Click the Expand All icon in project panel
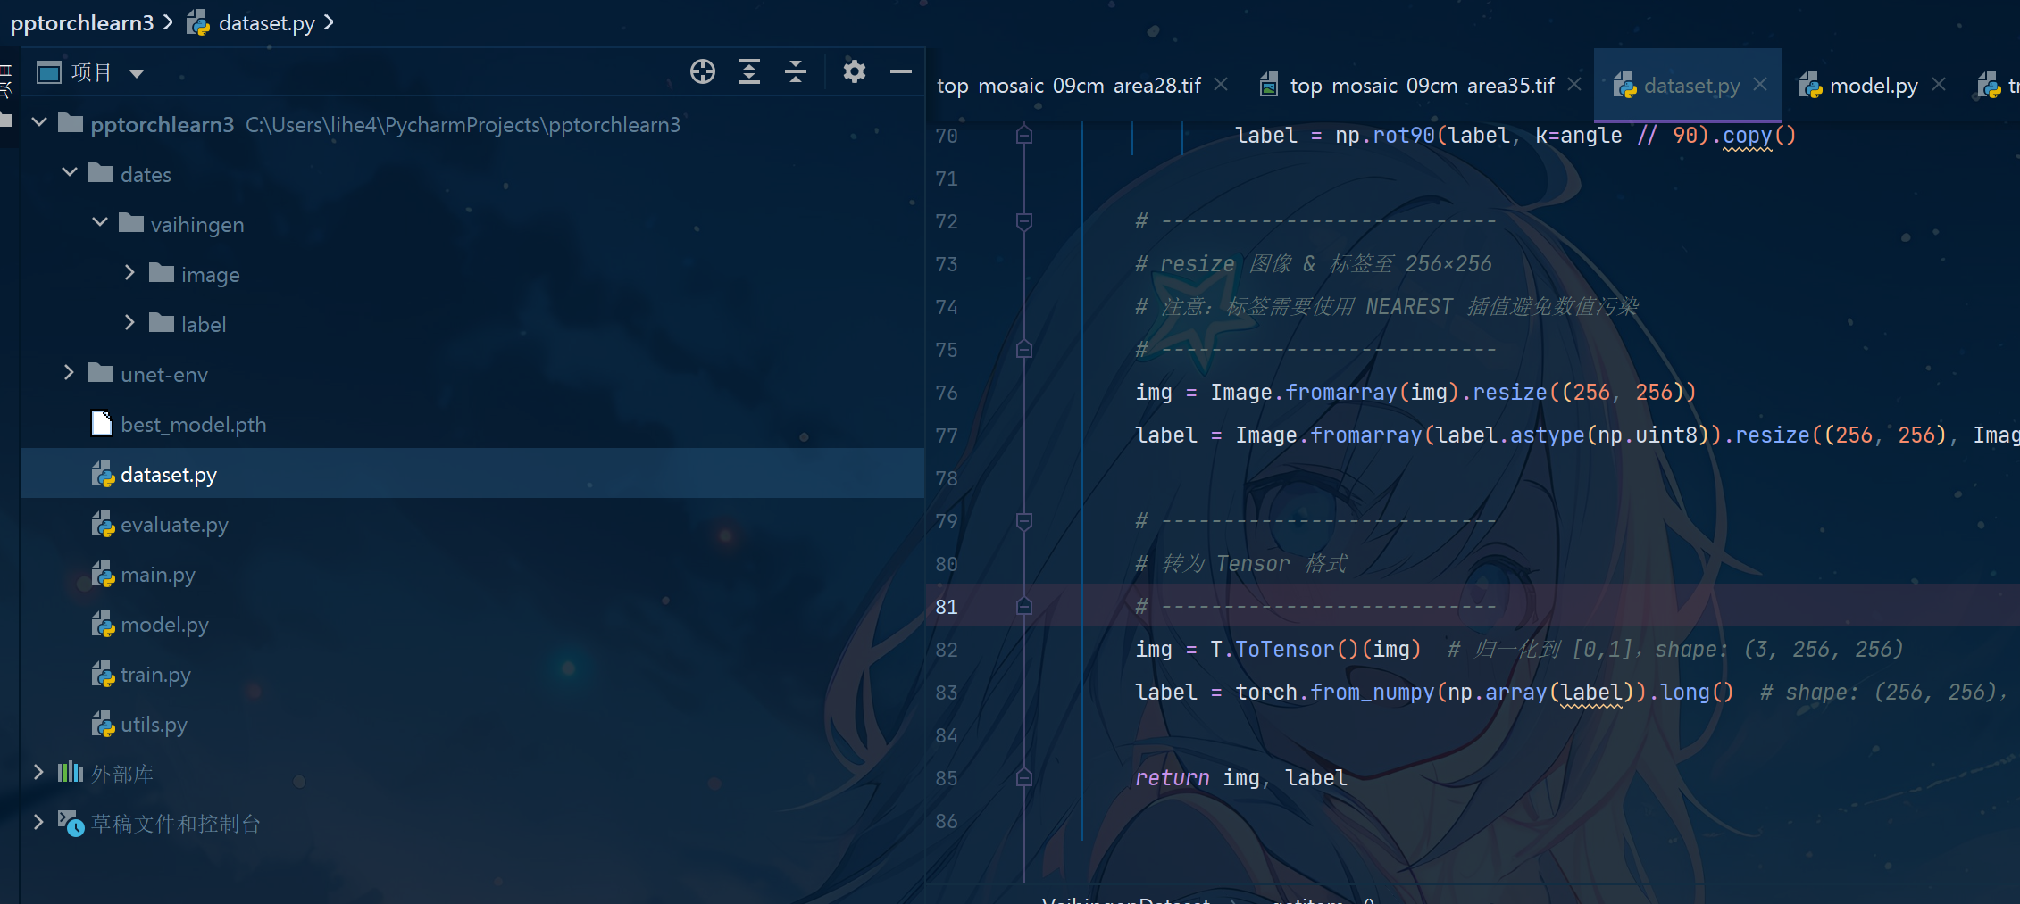2020x904 pixels. (749, 71)
